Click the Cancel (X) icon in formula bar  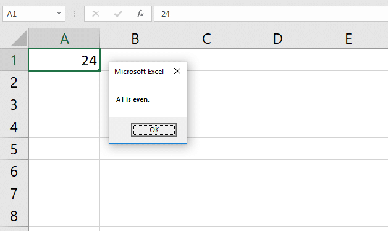[96, 14]
